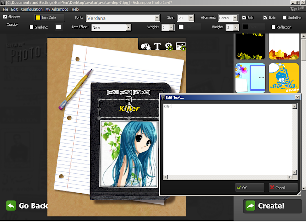Click the template list scroll up arrow

(x=303, y=36)
